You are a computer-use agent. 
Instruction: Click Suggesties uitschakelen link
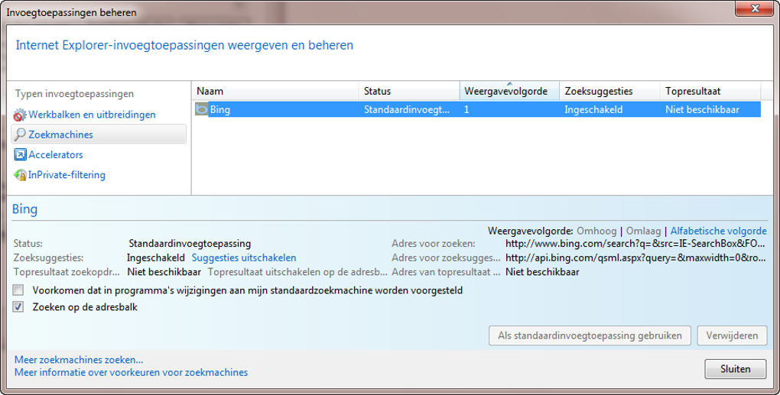[x=244, y=258]
